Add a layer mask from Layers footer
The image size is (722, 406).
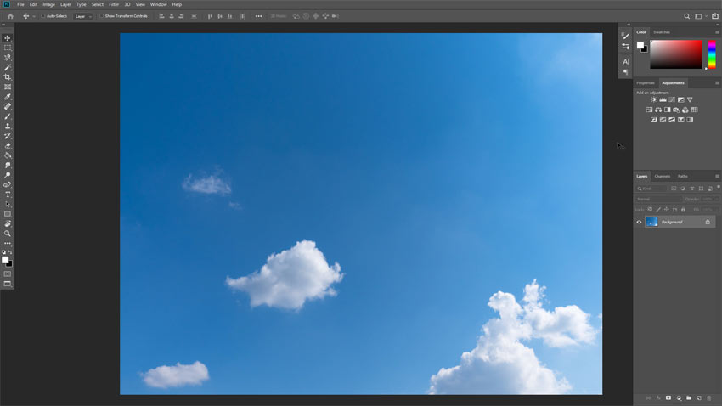click(668, 398)
